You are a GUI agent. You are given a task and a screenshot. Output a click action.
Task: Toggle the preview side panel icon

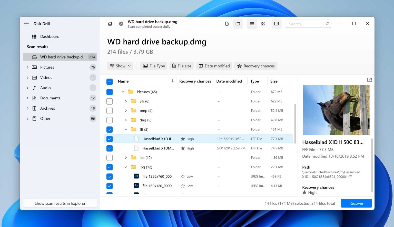pyautogui.click(x=276, y=24)
